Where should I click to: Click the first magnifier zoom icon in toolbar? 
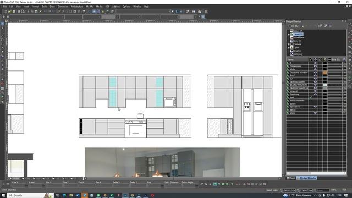(x=59, y=12)
